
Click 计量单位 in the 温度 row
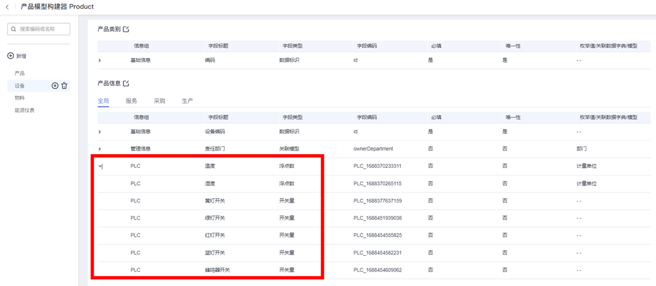[x=586, y=166]
